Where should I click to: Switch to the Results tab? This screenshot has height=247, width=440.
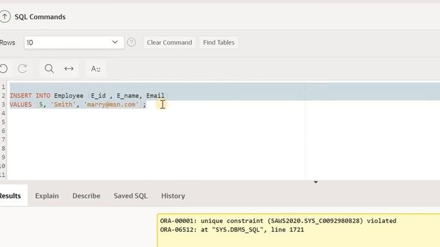10,196
